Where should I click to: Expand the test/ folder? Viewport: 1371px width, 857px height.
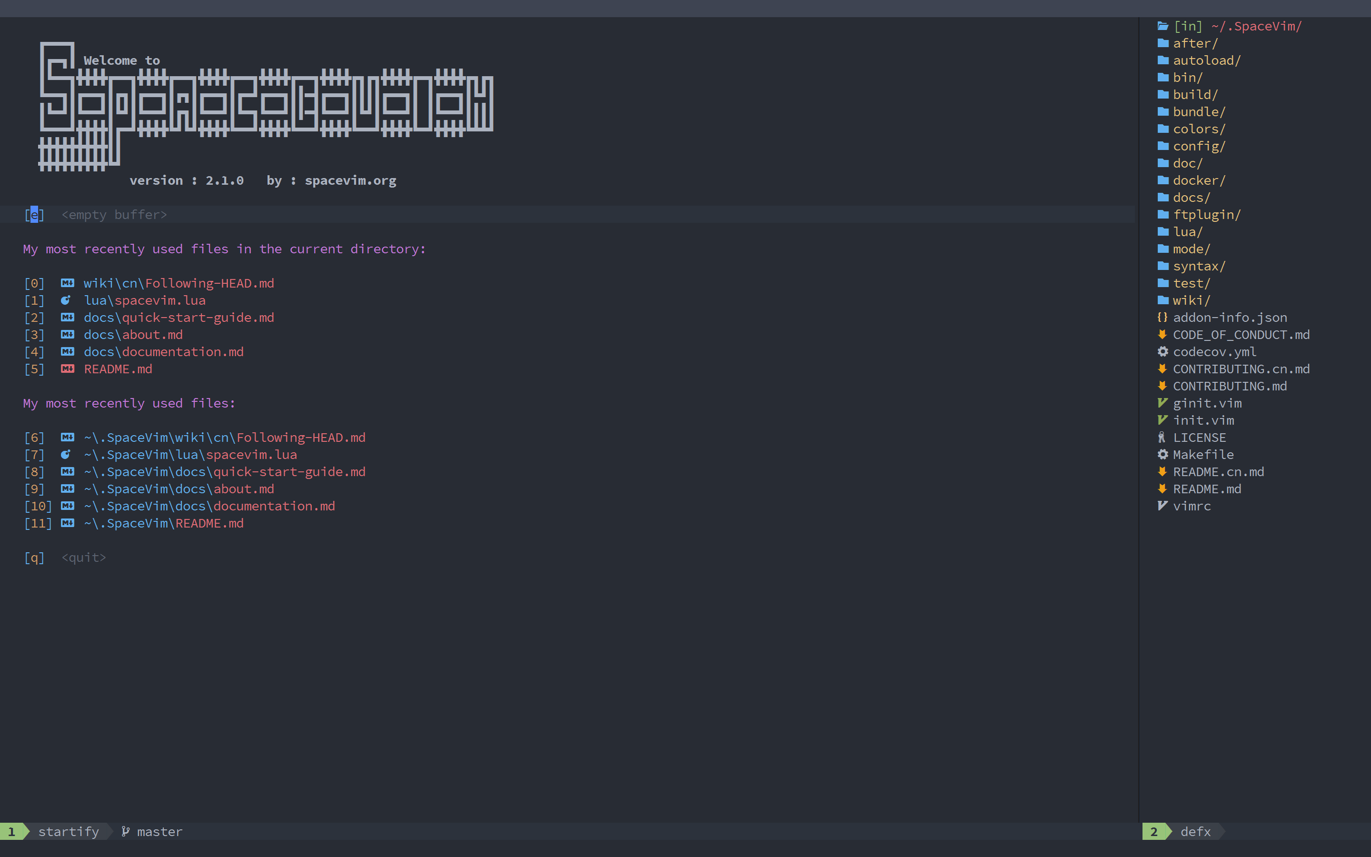(1192, 283)
